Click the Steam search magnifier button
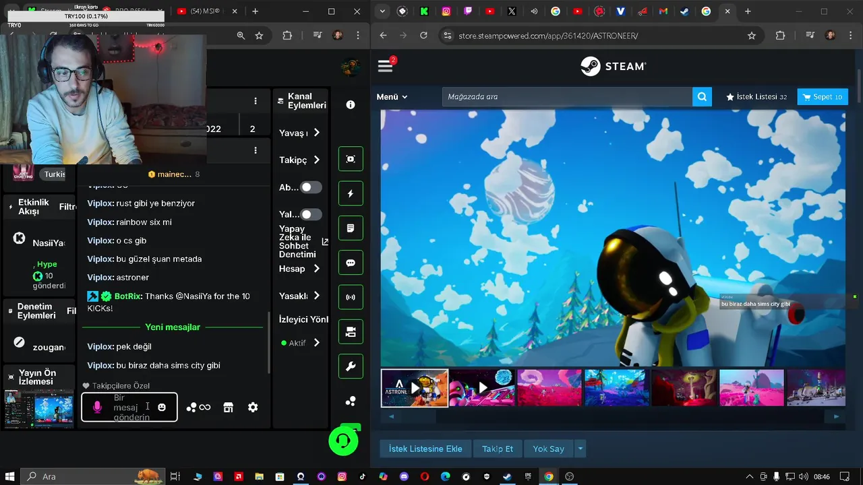 702,97
